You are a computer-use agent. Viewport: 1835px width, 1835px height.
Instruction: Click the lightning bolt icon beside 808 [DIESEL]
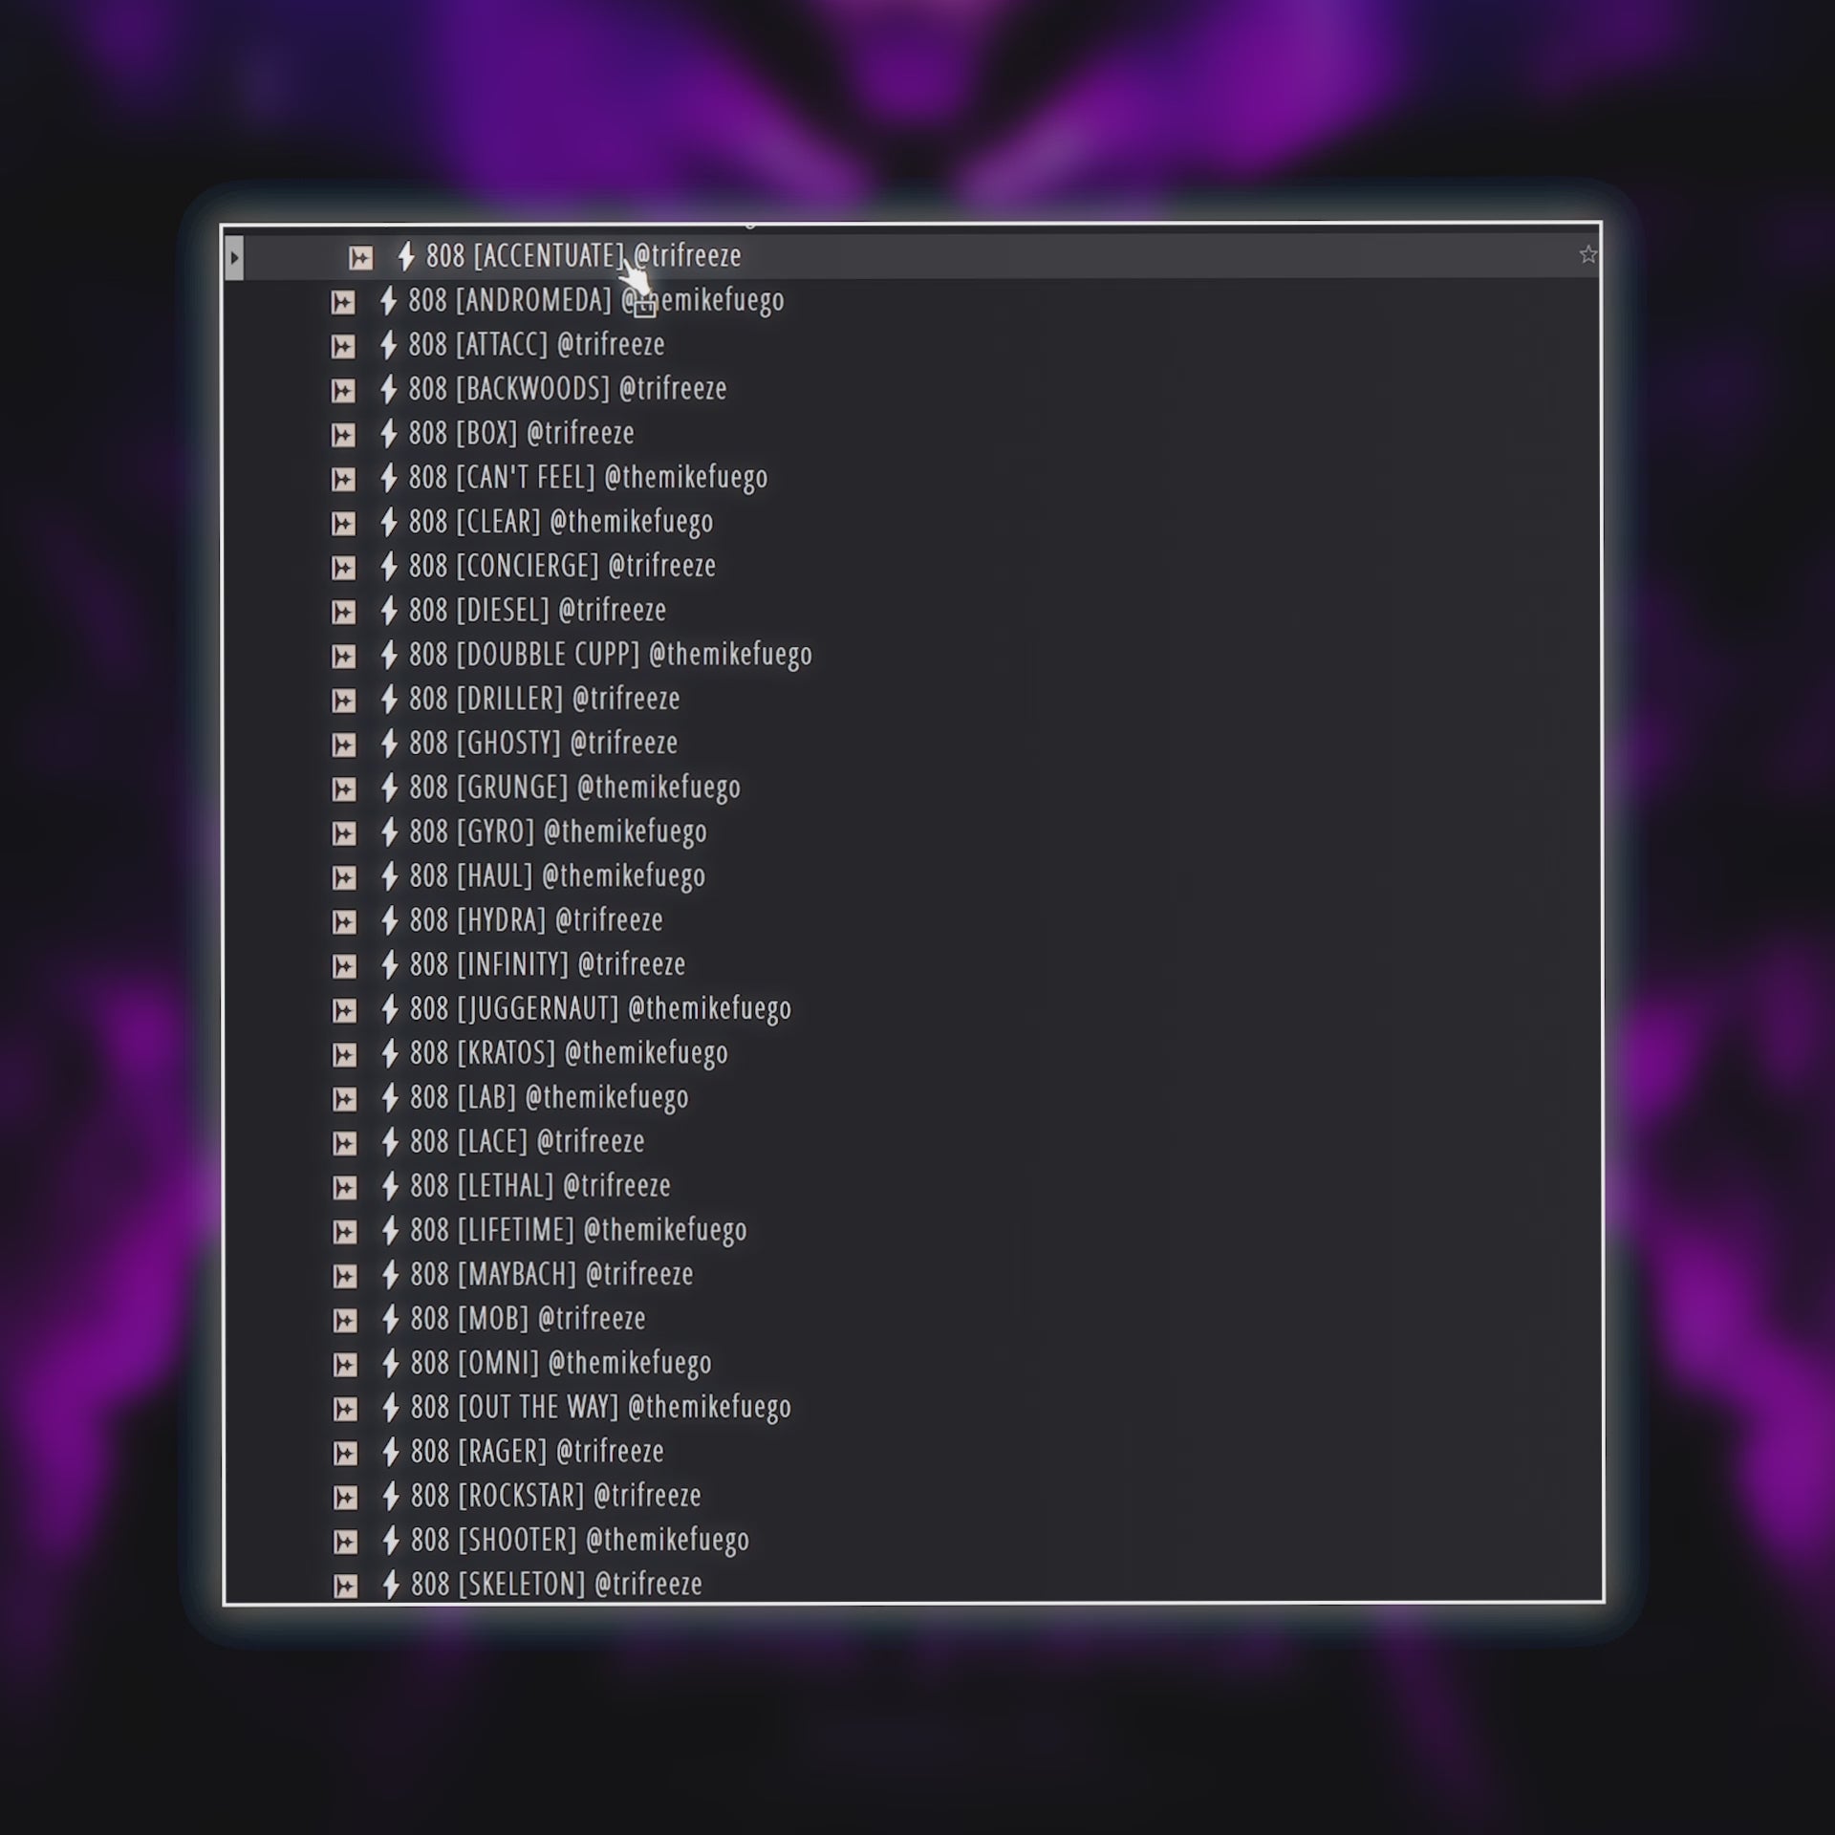pyautogui.click(x=389, y=611)
